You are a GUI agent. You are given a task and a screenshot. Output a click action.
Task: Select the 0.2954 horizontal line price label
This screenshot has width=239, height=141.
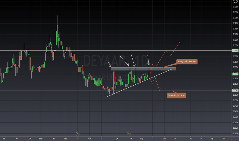tap(235, 51)
